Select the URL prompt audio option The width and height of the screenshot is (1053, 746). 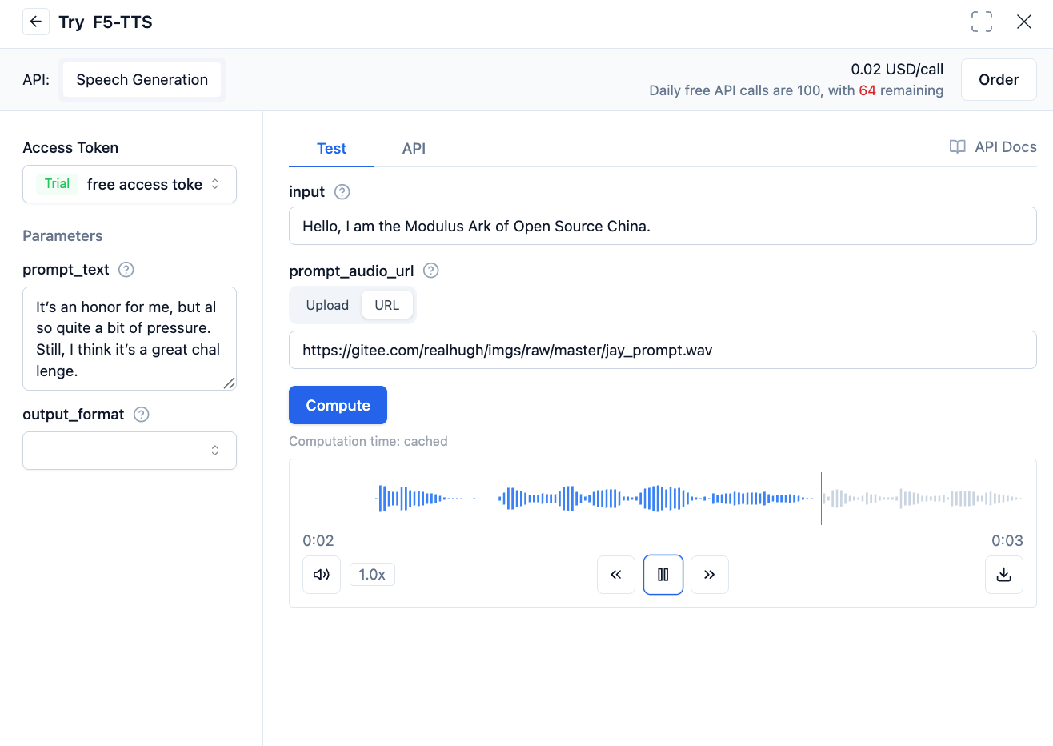(x=386, y=305)
